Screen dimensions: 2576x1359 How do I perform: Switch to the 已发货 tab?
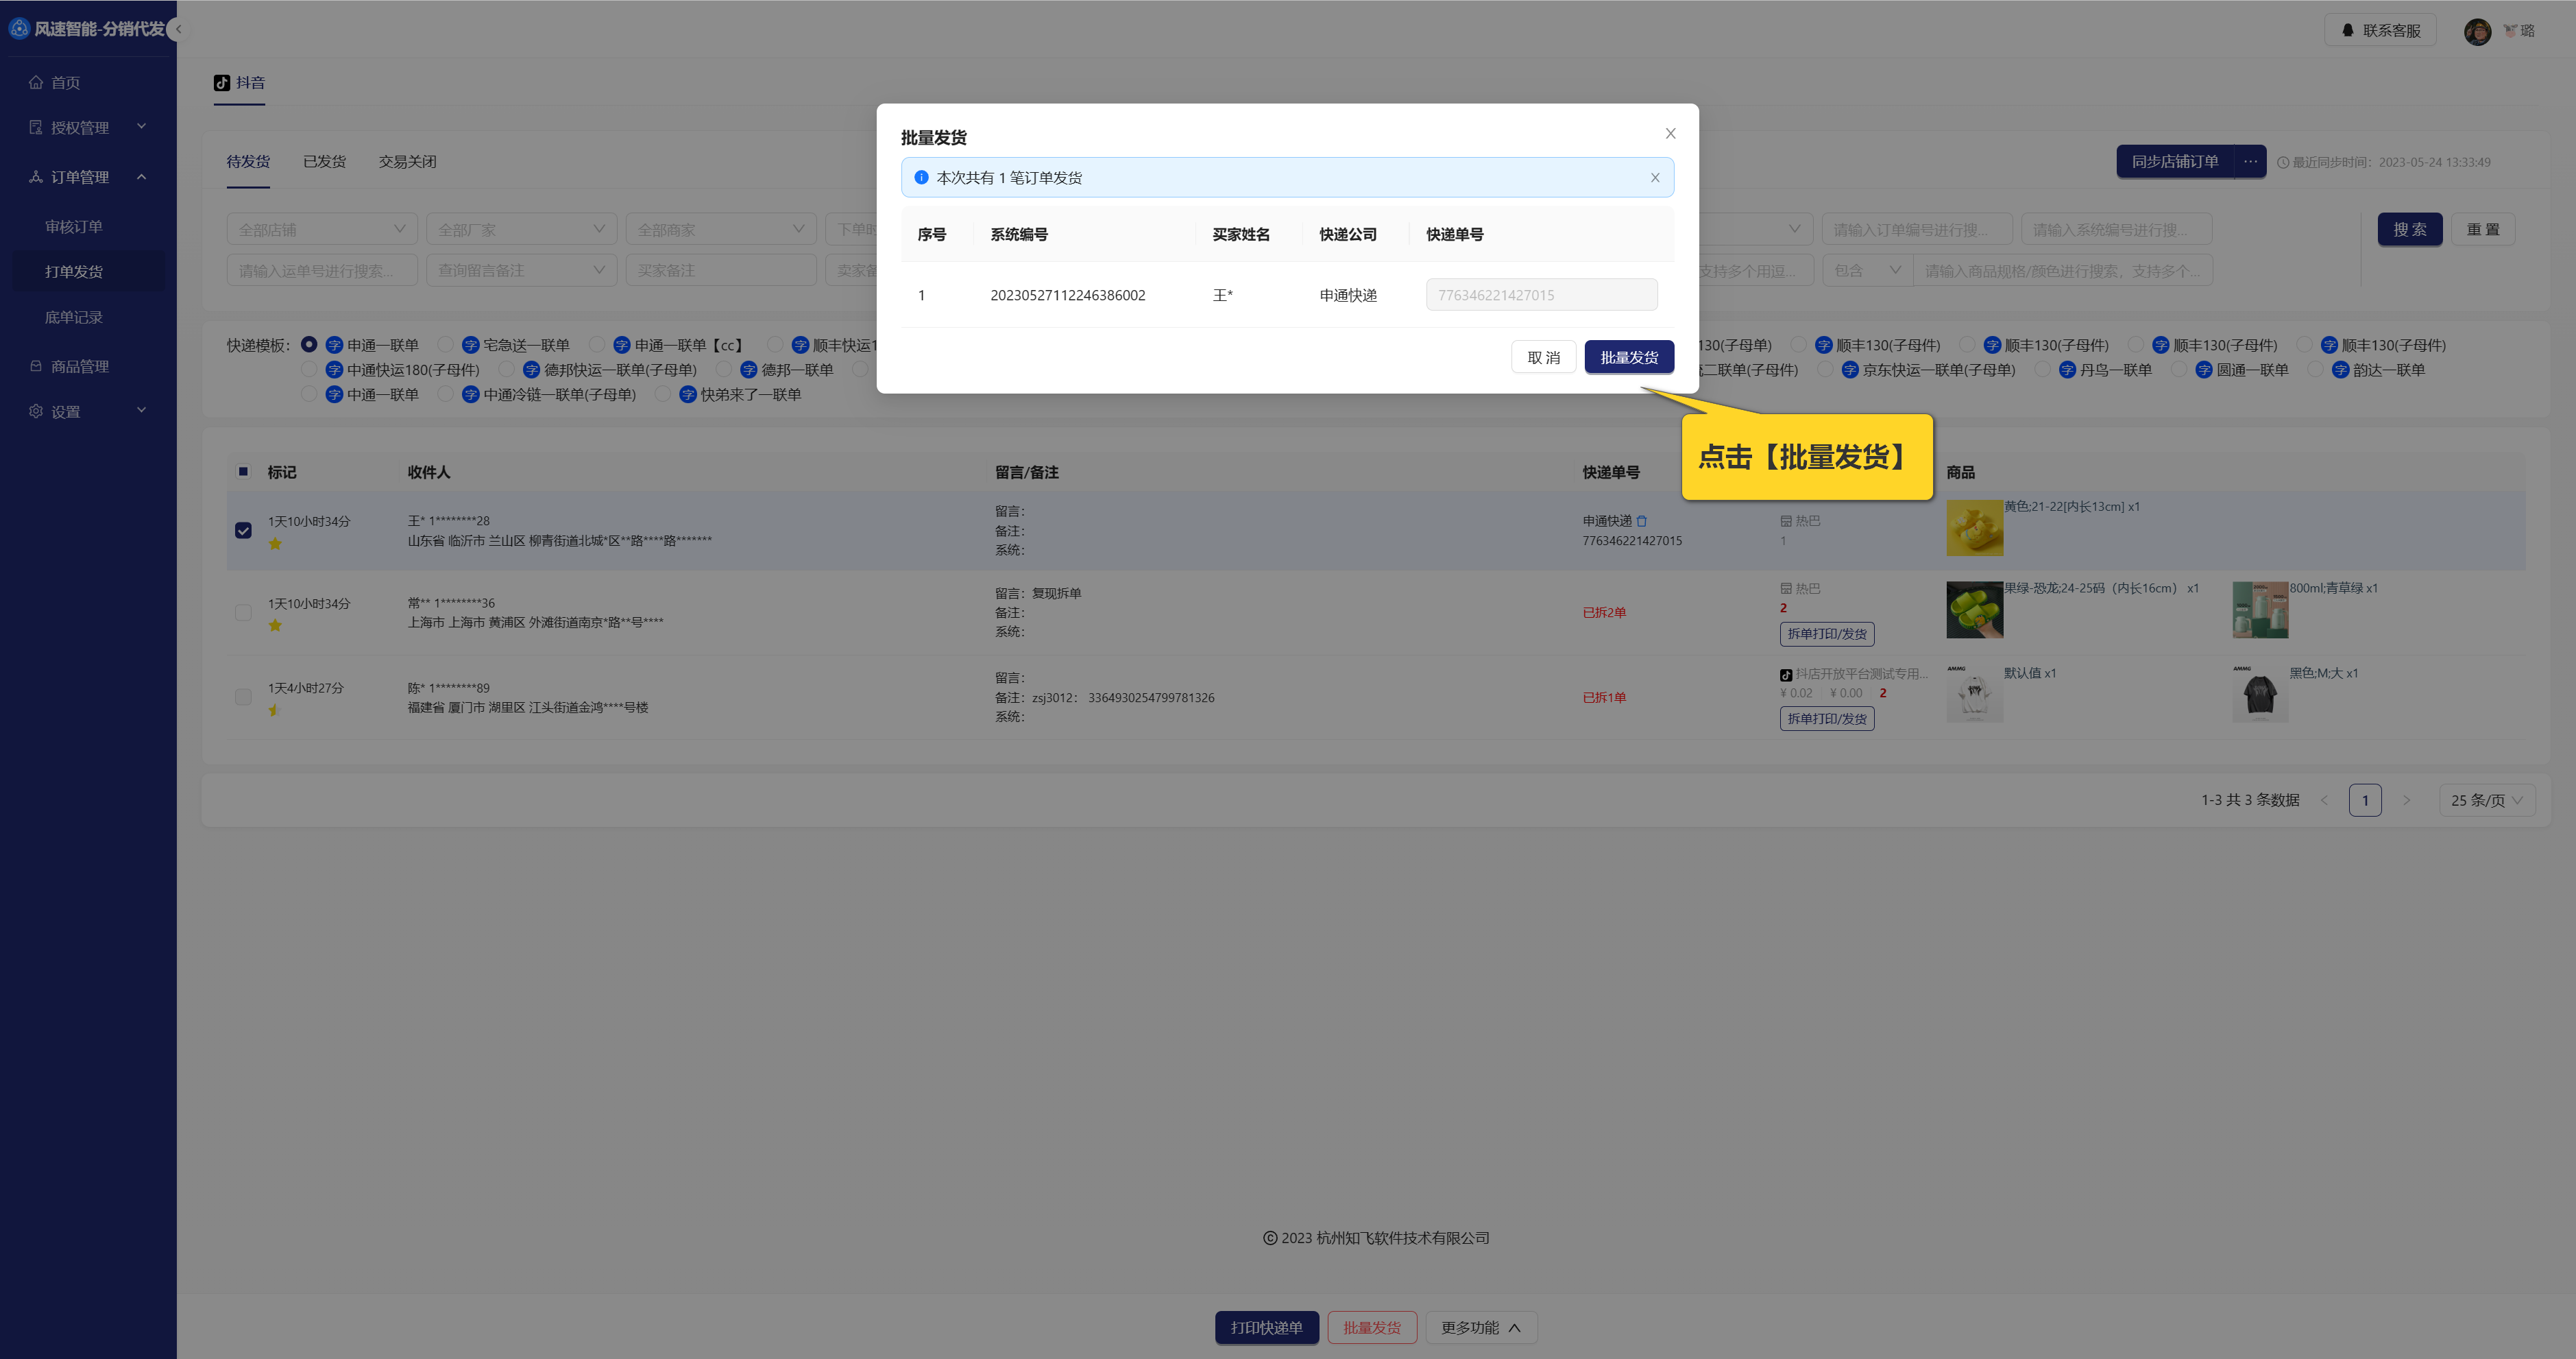324,162
